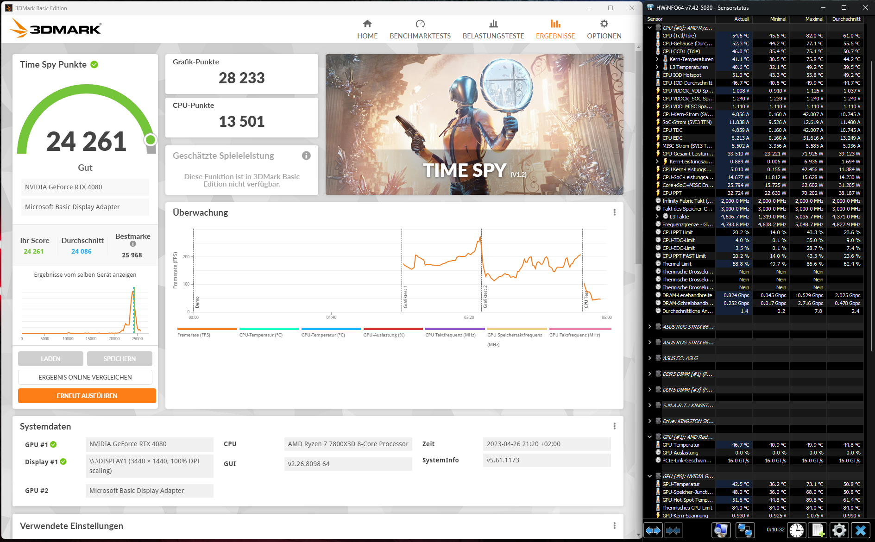Click the lightning icon of the CPU TDC row
The width and height of the screenshot is (875, 542).
pyautogui.click(x=658, y=130)
